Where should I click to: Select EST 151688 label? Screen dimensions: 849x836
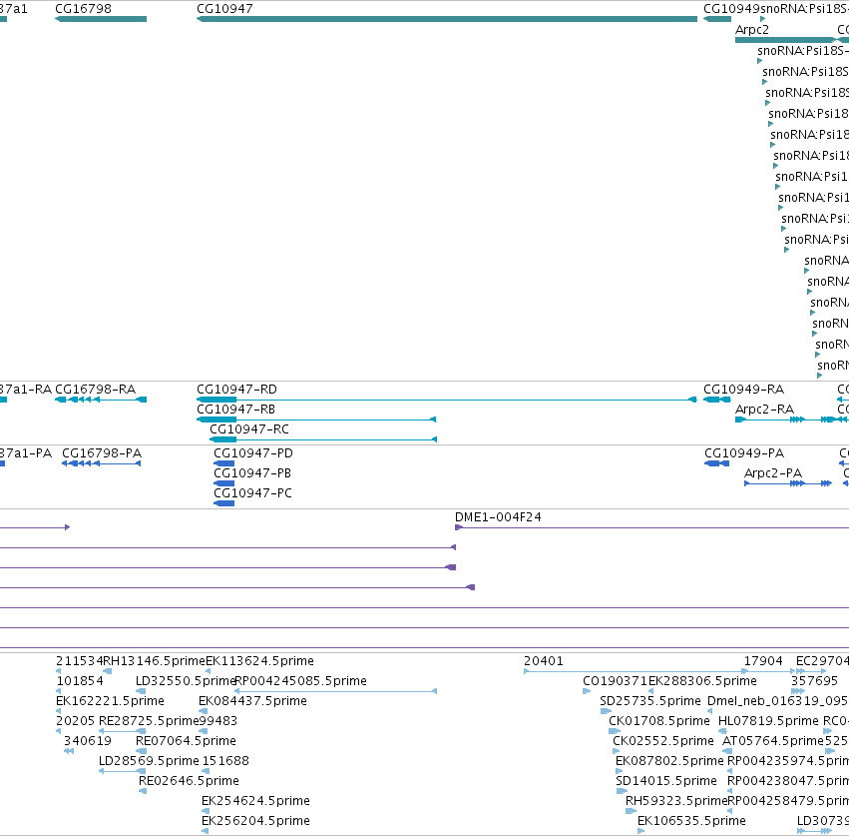pyautogui.click(x=225, y=761)
